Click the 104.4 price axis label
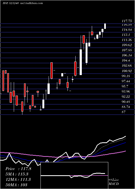 coord(126,60)
